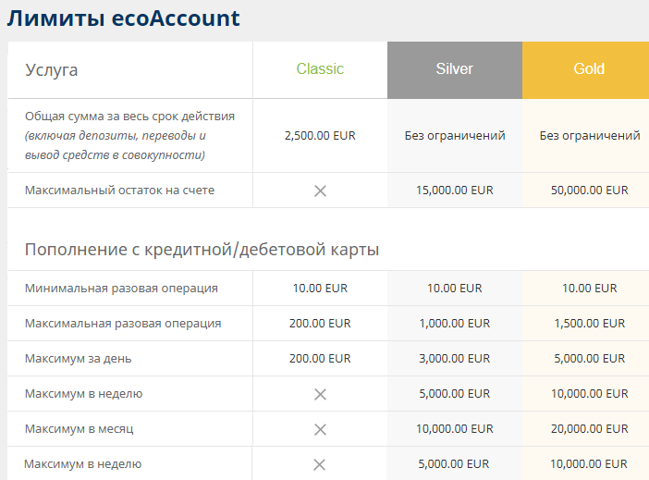Click the 15,000.00 EUR Silver balance cell
649x480 pixels.
455,191
